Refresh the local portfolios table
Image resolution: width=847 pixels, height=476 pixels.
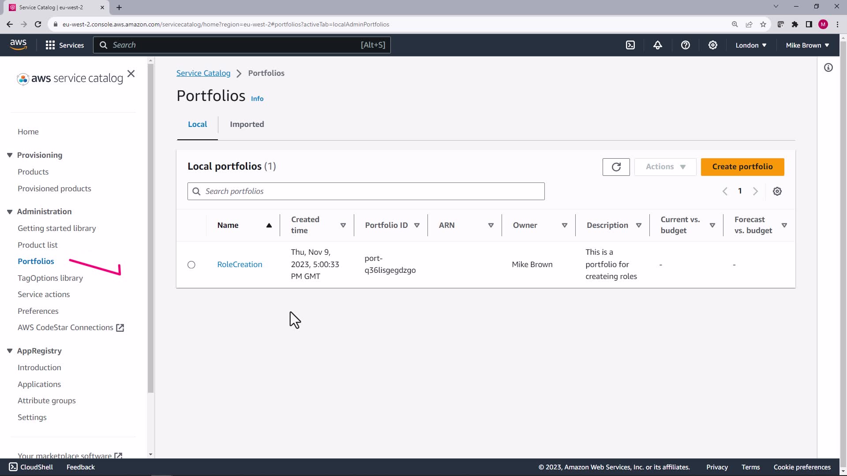click(x=616, y=167)
